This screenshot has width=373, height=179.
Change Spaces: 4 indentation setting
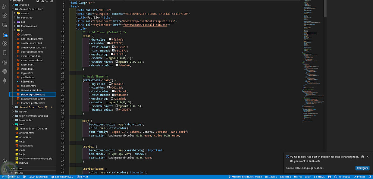tap(285, 177)
